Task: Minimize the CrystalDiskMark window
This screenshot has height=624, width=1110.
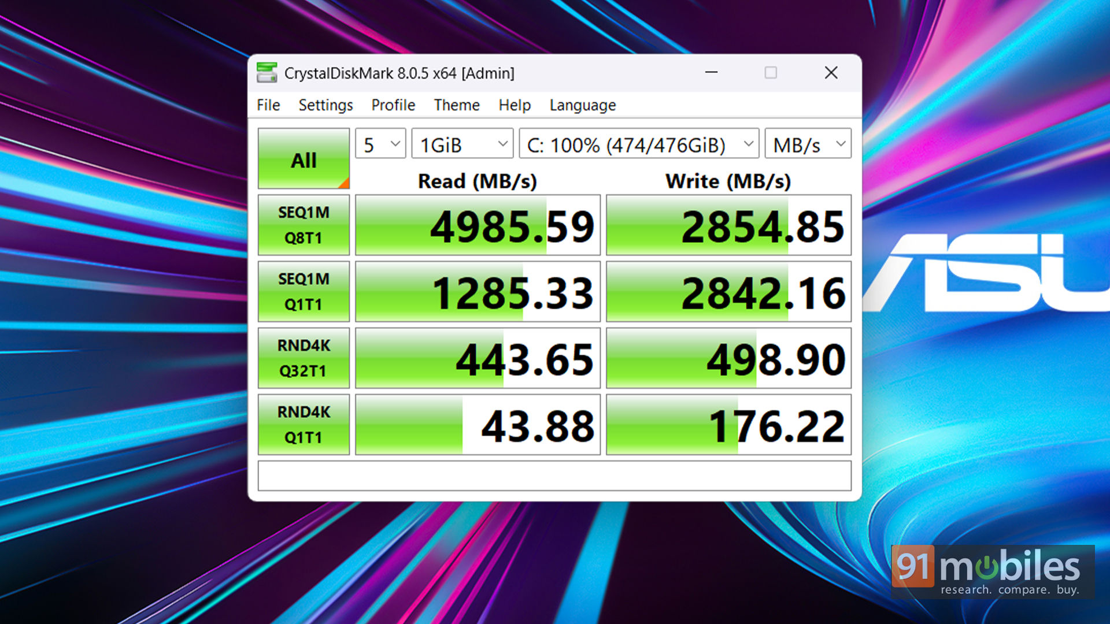Action: pos(711,73)
